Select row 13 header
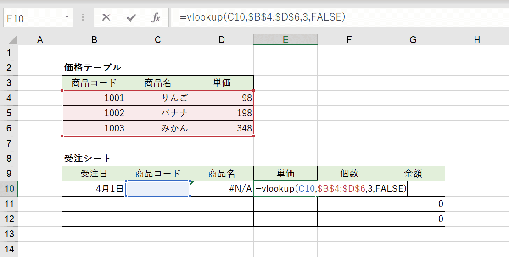 (x=9, y=234)
